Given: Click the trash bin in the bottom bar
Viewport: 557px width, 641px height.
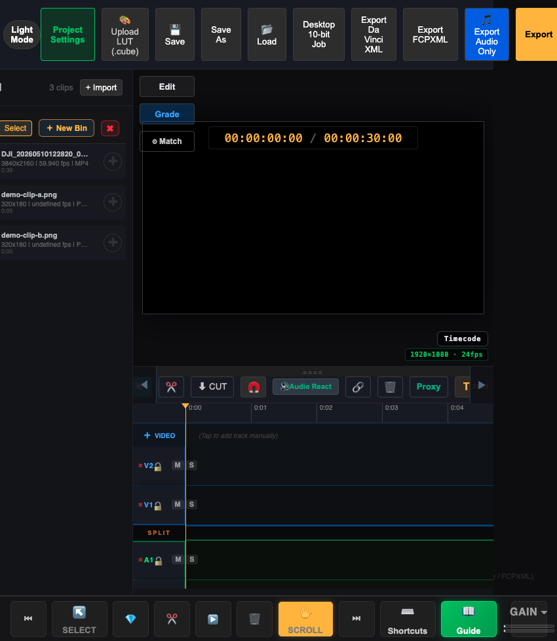Looking at the screenshot, I should tap(254, 619).
